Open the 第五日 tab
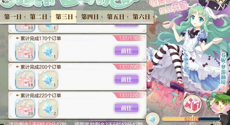 coord(115,17)
